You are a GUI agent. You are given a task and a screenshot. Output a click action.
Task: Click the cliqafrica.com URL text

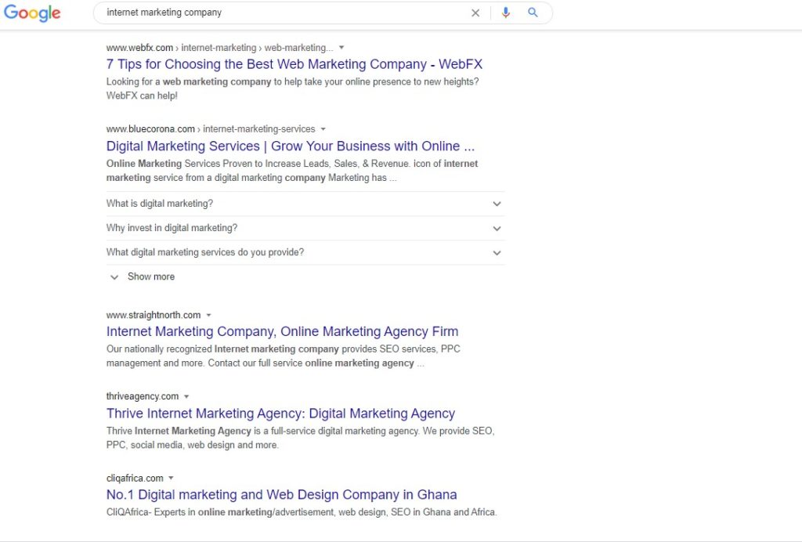(135, 478)
